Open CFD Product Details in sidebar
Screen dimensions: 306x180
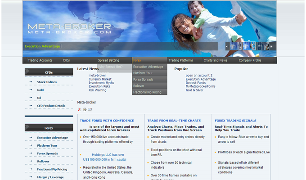(x=51, y=106)
